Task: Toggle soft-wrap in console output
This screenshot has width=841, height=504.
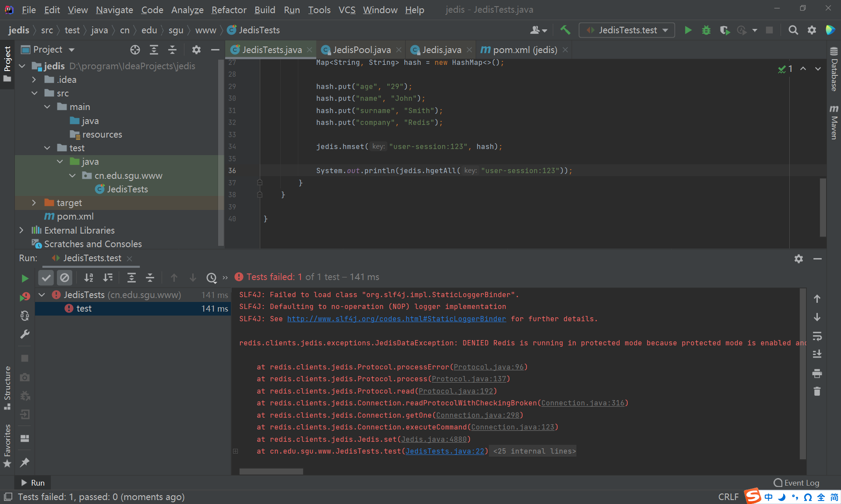Action: (x=817, y=336)
